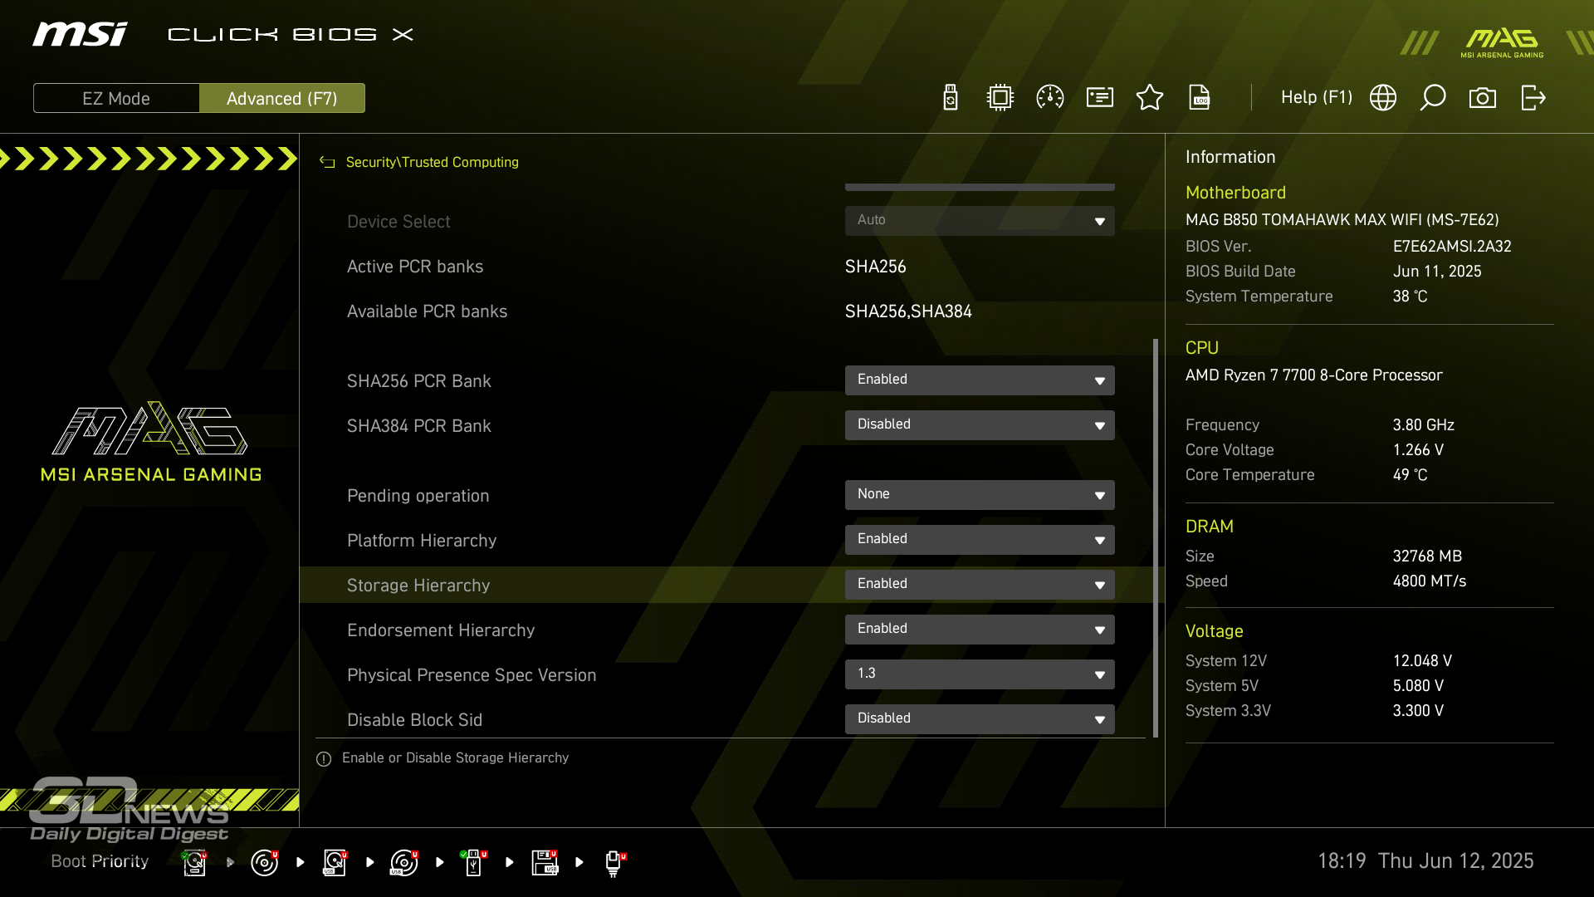Open the search magnifier icon
Viewport: 1594px width, 897px height.
point(1433,97)
